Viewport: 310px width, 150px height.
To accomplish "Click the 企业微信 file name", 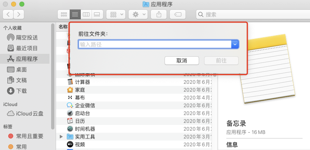I will [85, 106].
